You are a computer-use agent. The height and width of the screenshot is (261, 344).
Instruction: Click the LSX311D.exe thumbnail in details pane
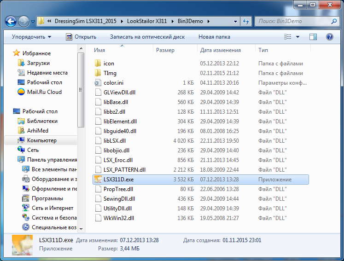(22, 245)
